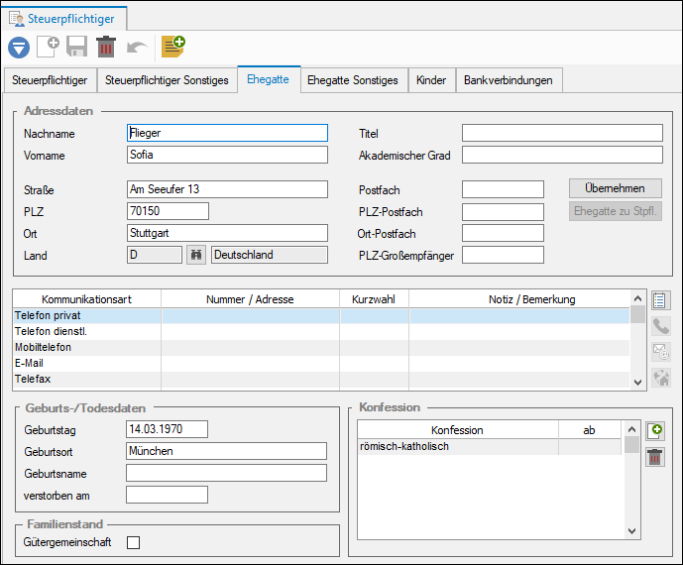Open the Ehegatte Sonstiges tab
The height and width of the screenshot is (565, 683).
click(353, 80)
